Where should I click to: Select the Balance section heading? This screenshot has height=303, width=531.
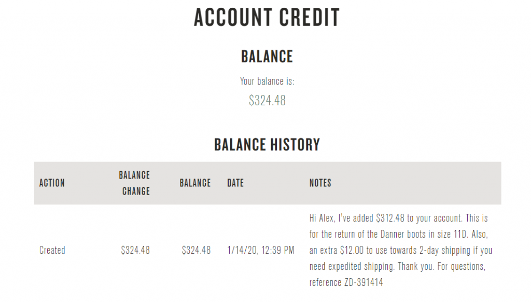coord(267,57)
